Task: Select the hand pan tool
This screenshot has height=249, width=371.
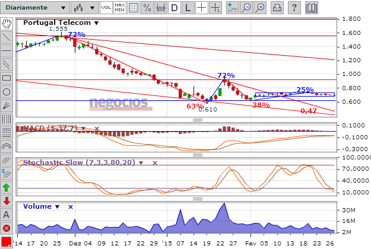Action: [7, 24]
